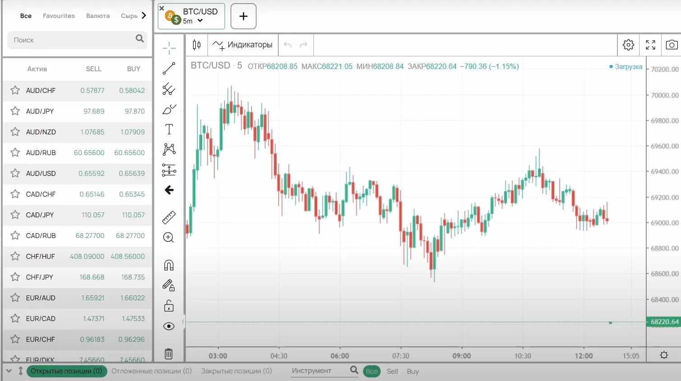This screenshot has height=381, width=681.
Task: Switch to the Favourites tab
Action: (x=59, y=16)
